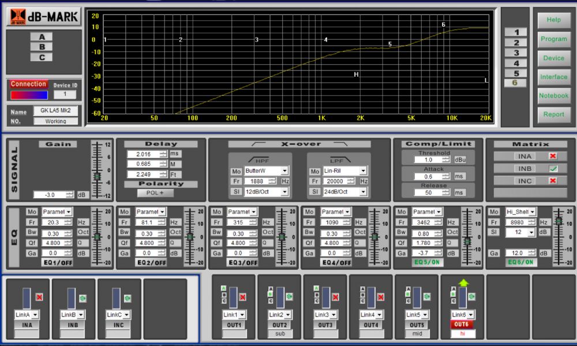Viewport: 577px width, 346px height.
Task: Open the Program menu button
Action: point(553,39)
